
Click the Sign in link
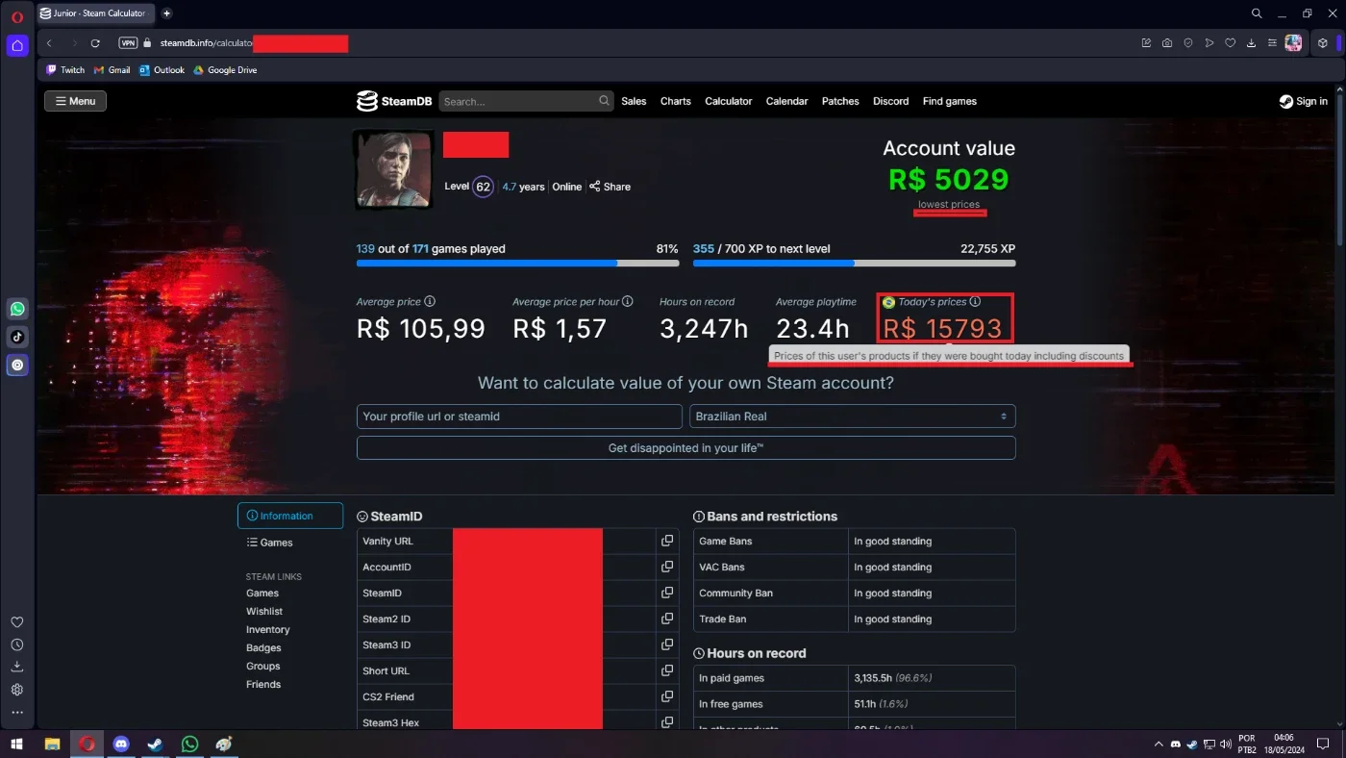pos(1303,101)
